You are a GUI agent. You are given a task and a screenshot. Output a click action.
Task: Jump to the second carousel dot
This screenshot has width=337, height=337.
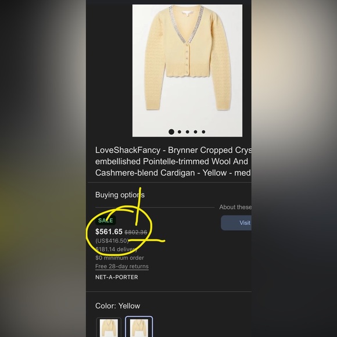(x=180, y=132)
